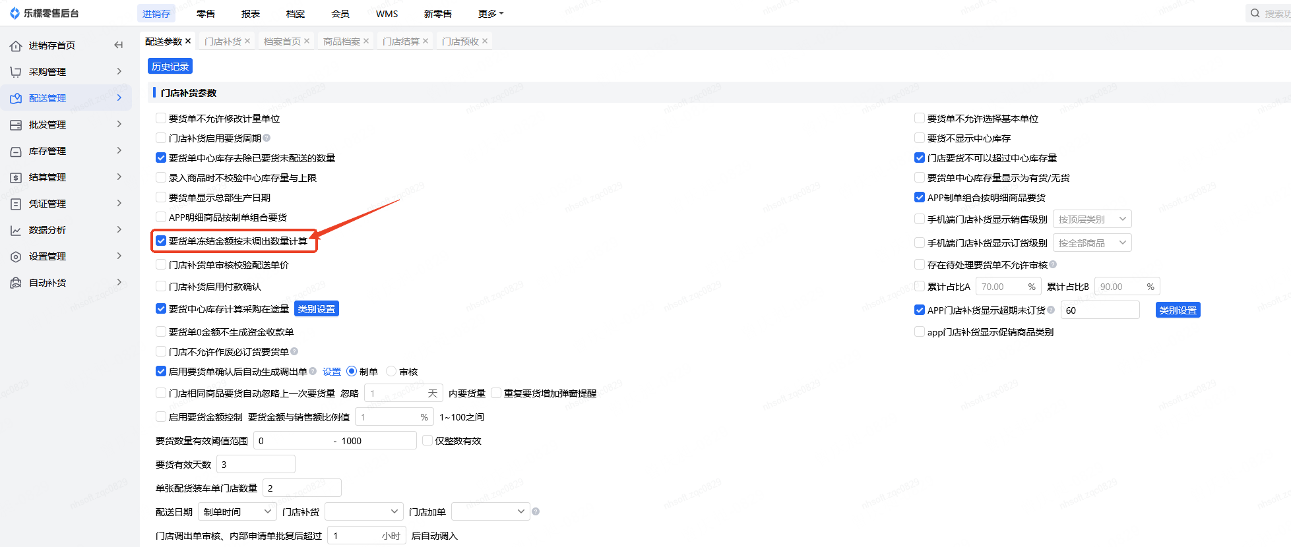This screenshot has height=547, width=1291.
Task: Click 类别设置 beside APP门店补货显示超期未订货
Action: click(x=1178, y=310)
